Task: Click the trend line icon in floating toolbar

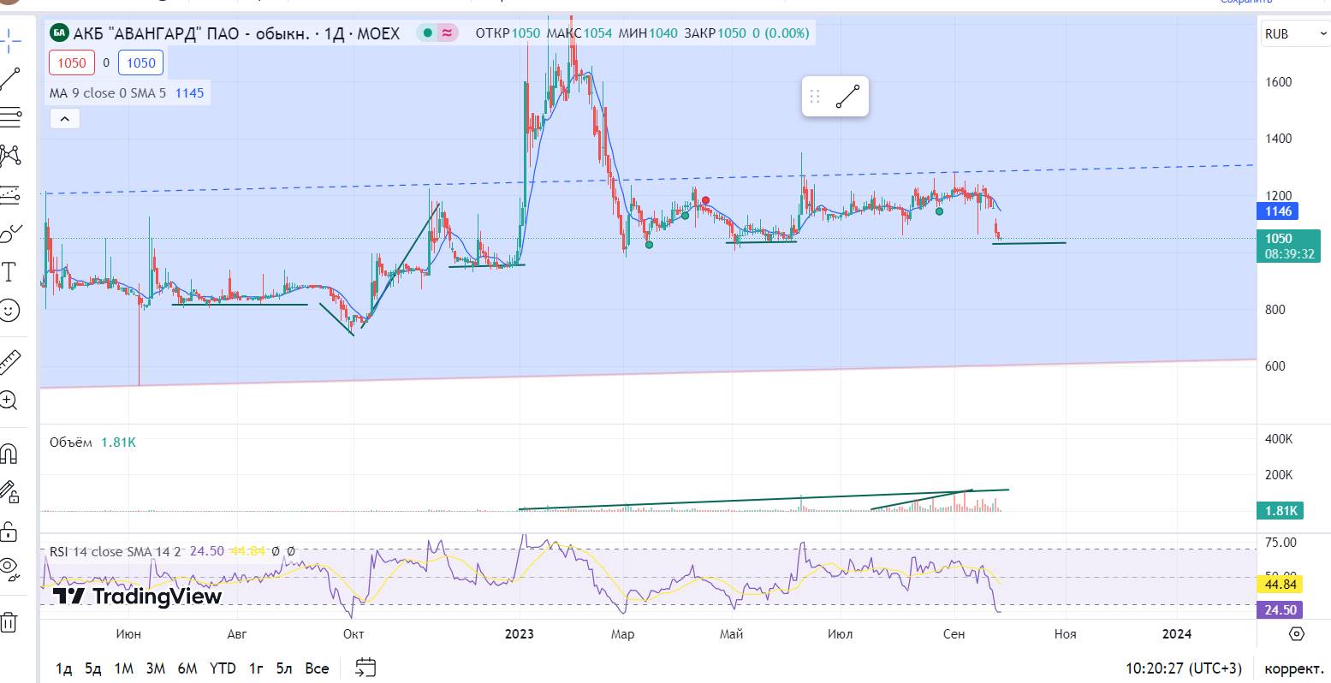Action: (x=847, y=97)
